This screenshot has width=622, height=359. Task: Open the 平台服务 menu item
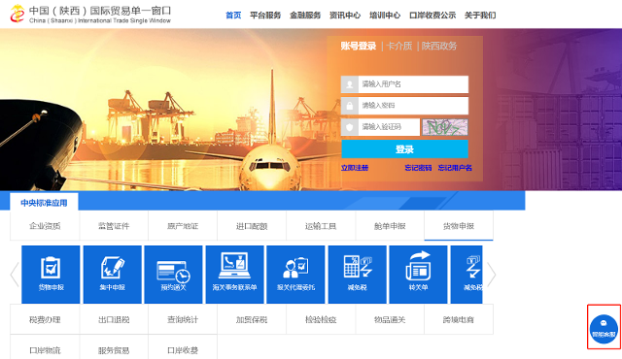[x=265, y=16]
